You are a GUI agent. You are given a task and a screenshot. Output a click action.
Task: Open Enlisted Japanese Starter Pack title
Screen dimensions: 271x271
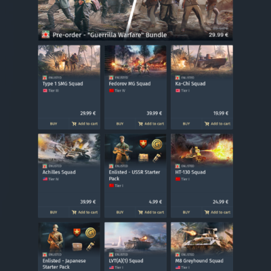click(x=64, y=264)
